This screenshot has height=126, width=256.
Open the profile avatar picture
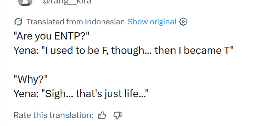[x=25, y=2]
